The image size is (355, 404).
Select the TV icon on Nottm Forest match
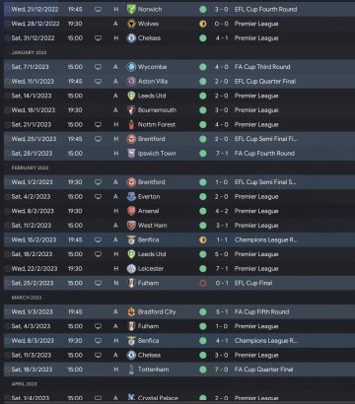(x=98, y=125)
